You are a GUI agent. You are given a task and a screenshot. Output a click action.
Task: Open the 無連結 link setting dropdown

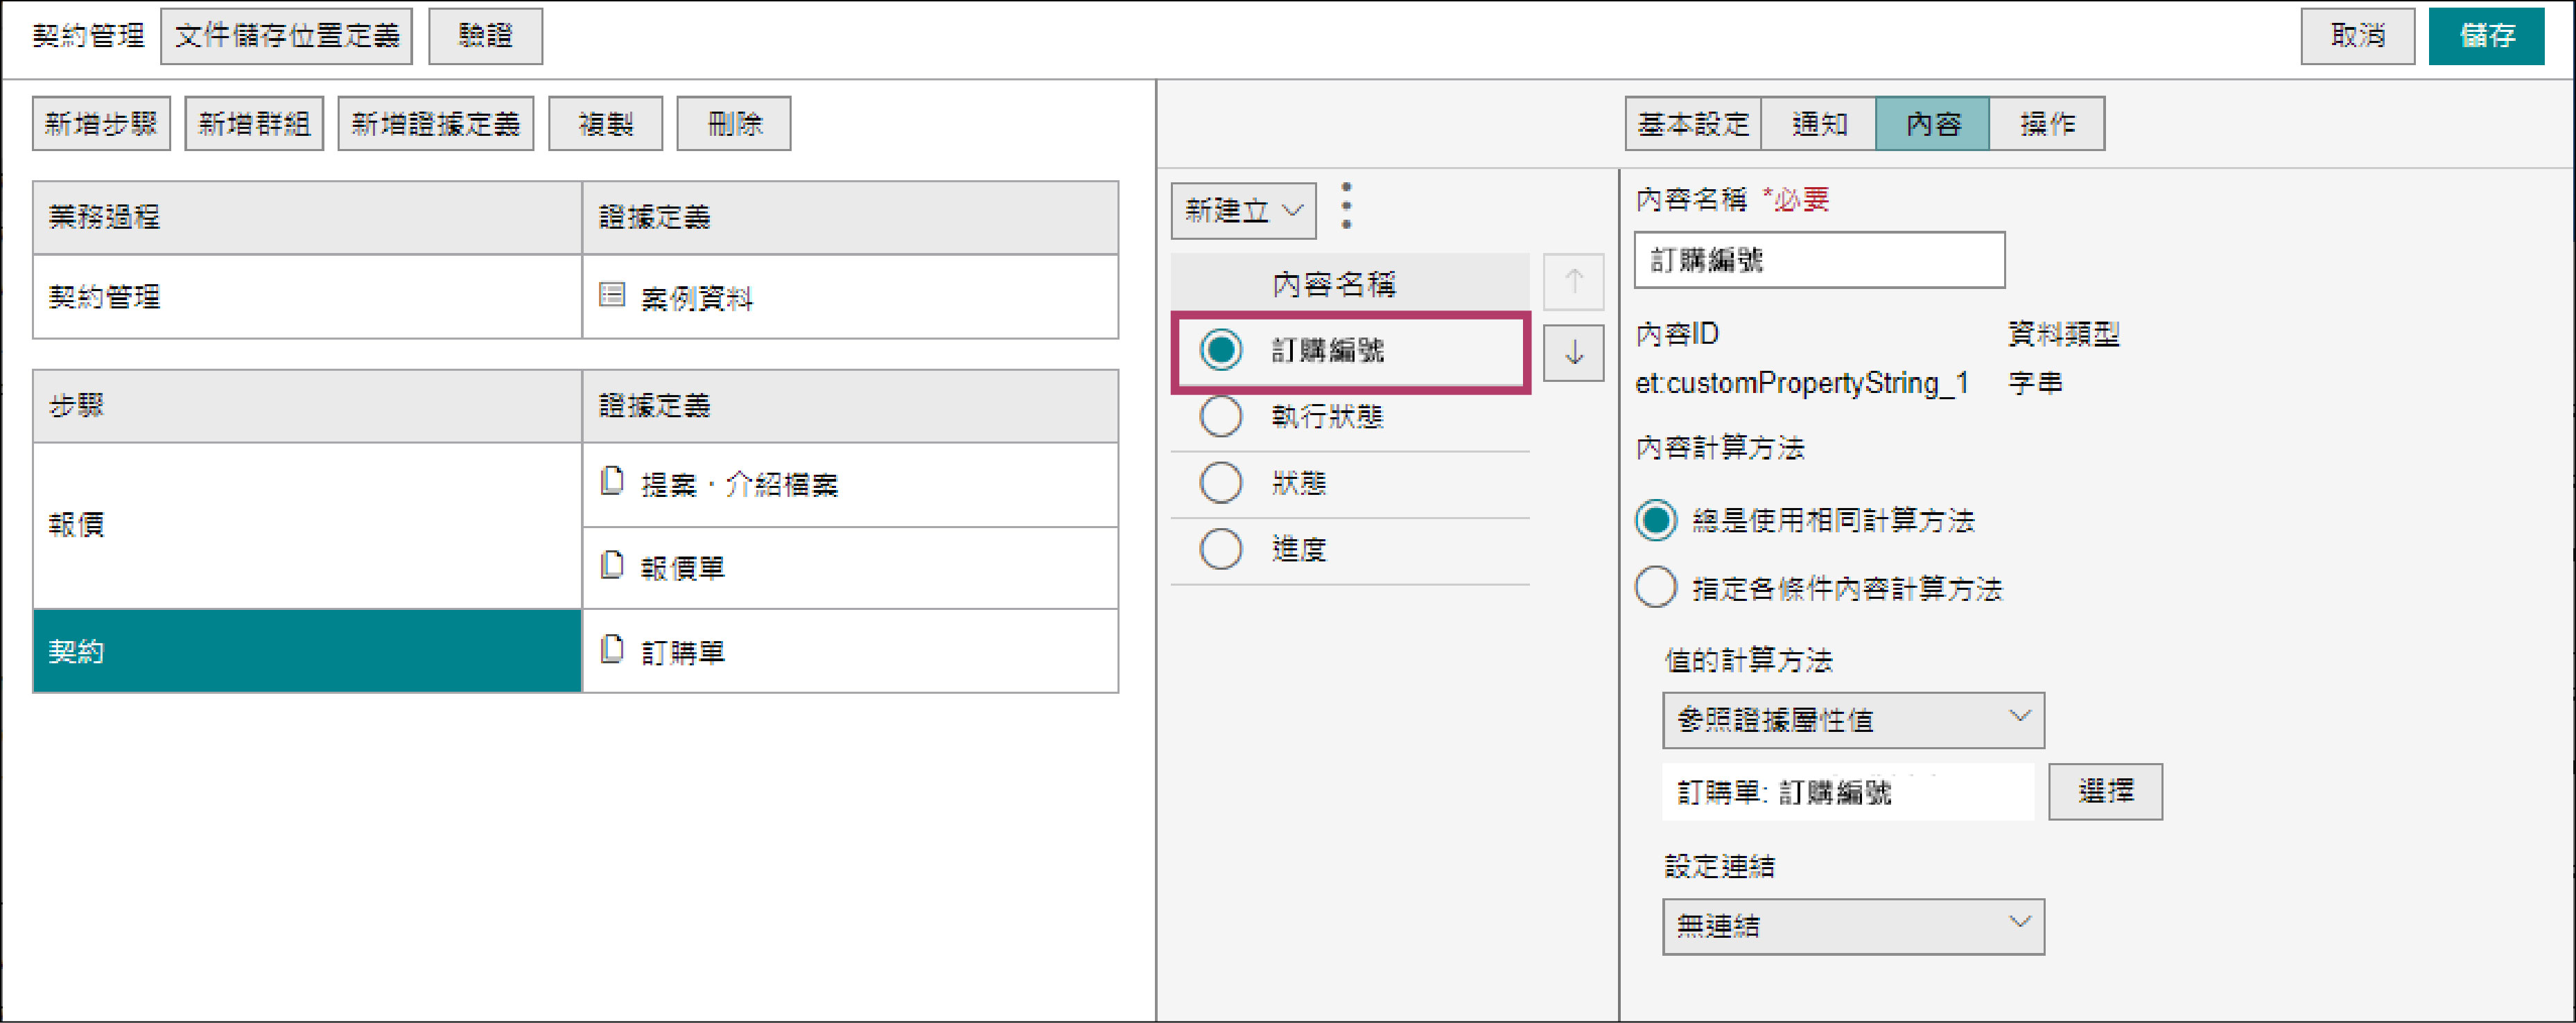pos(1852,926)
